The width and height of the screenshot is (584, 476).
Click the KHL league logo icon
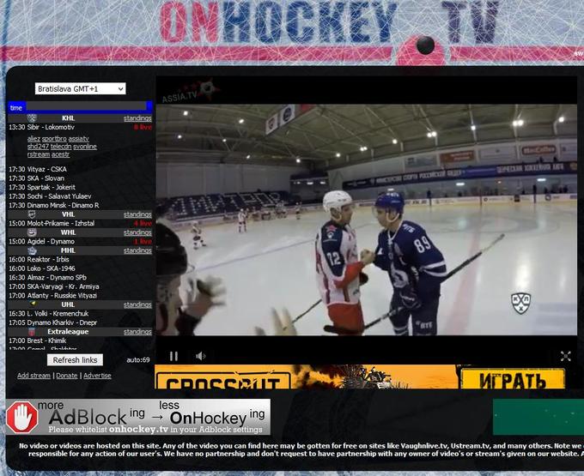tap(32, 118)
